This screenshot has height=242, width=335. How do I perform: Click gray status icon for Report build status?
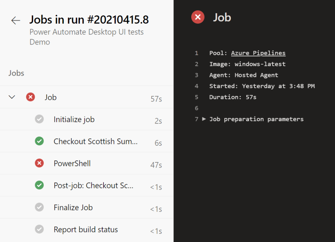[39, 229]
